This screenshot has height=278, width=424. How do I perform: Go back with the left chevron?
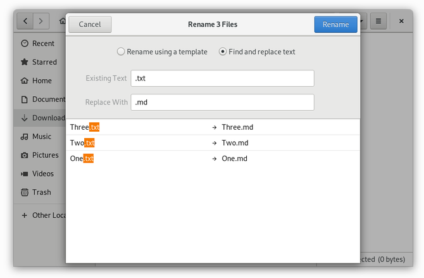[25, 21]
